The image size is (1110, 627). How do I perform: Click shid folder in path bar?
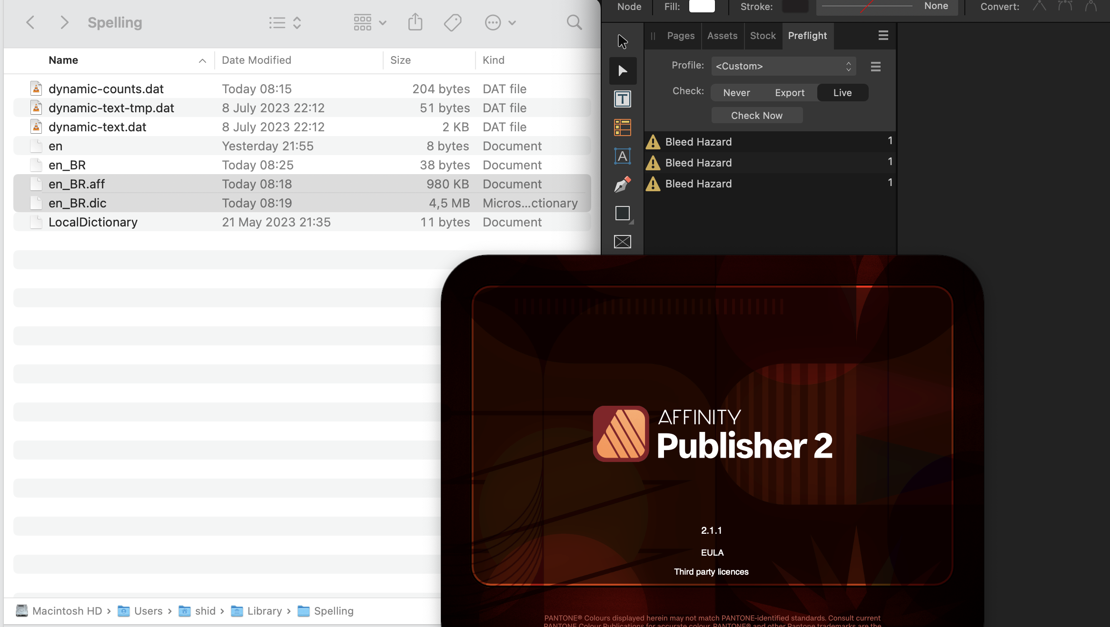[197, 611]
